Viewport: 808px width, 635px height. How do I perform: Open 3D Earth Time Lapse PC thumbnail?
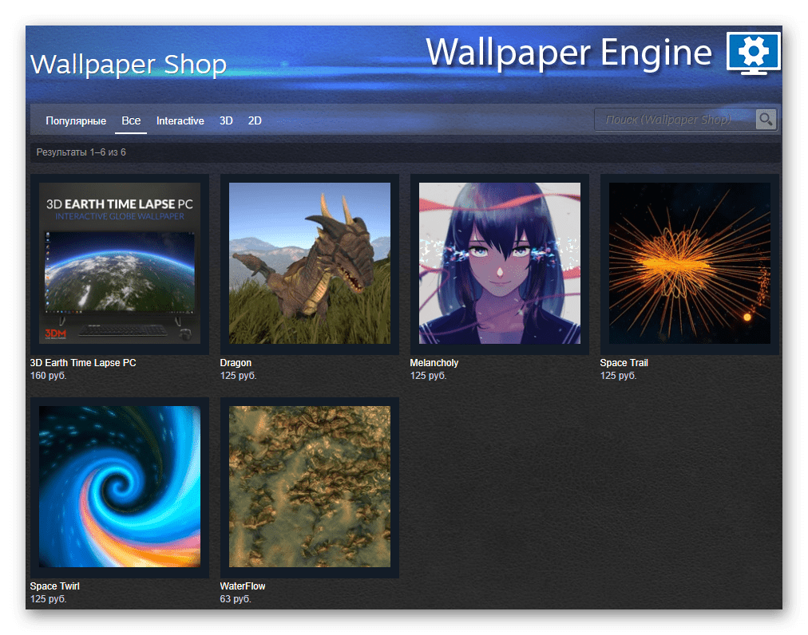pos(120,263)
